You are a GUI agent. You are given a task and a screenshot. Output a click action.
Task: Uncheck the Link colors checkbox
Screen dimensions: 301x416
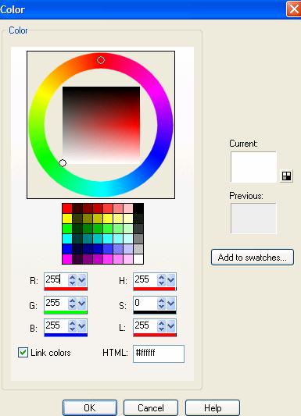point(23,353)
